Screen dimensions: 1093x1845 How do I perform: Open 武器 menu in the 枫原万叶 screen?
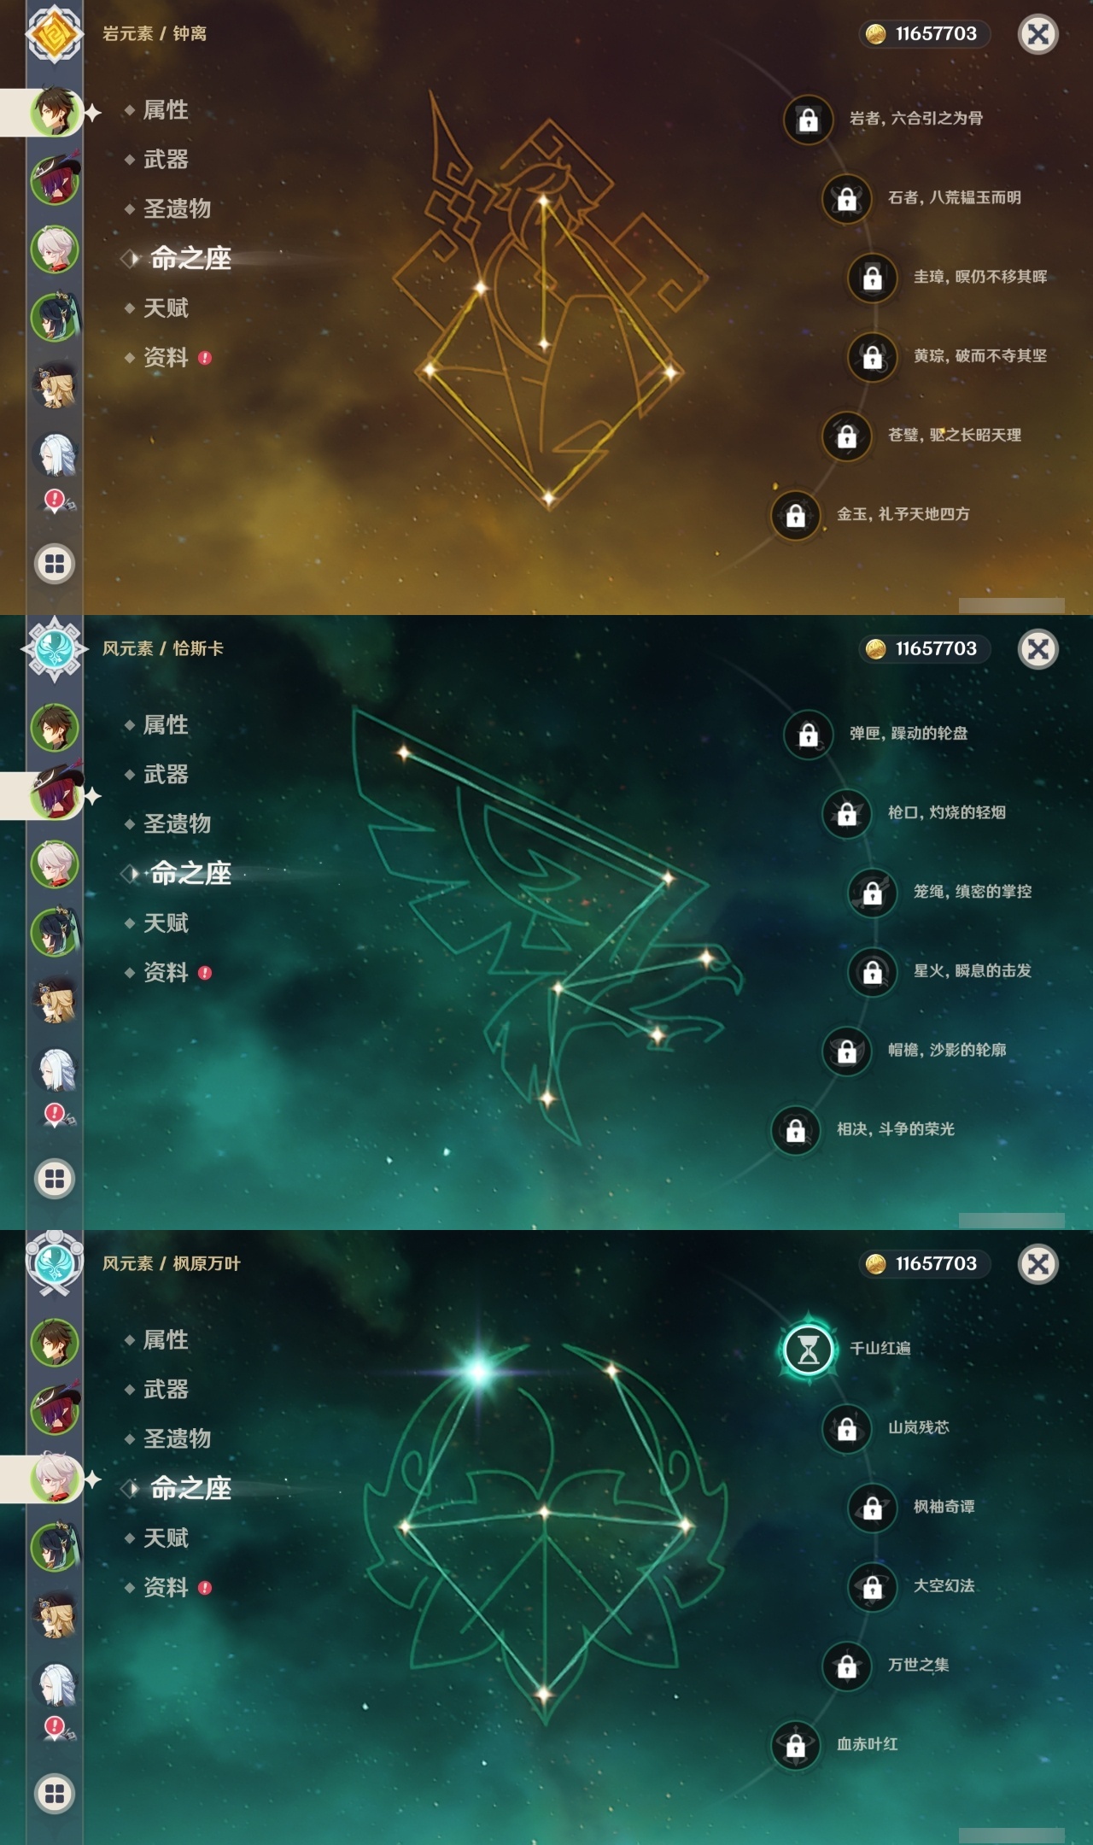point(166,1389)
